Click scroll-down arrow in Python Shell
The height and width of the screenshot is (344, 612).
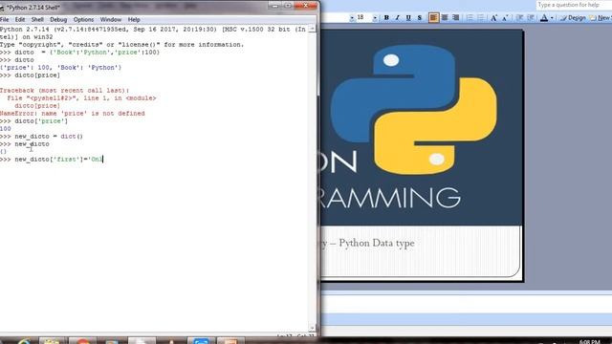(312, 329)
